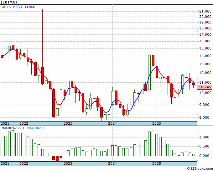Click the 2023 label on MACD time axis
This screenshot has height=171, width=213.
[x=68, y=163]
